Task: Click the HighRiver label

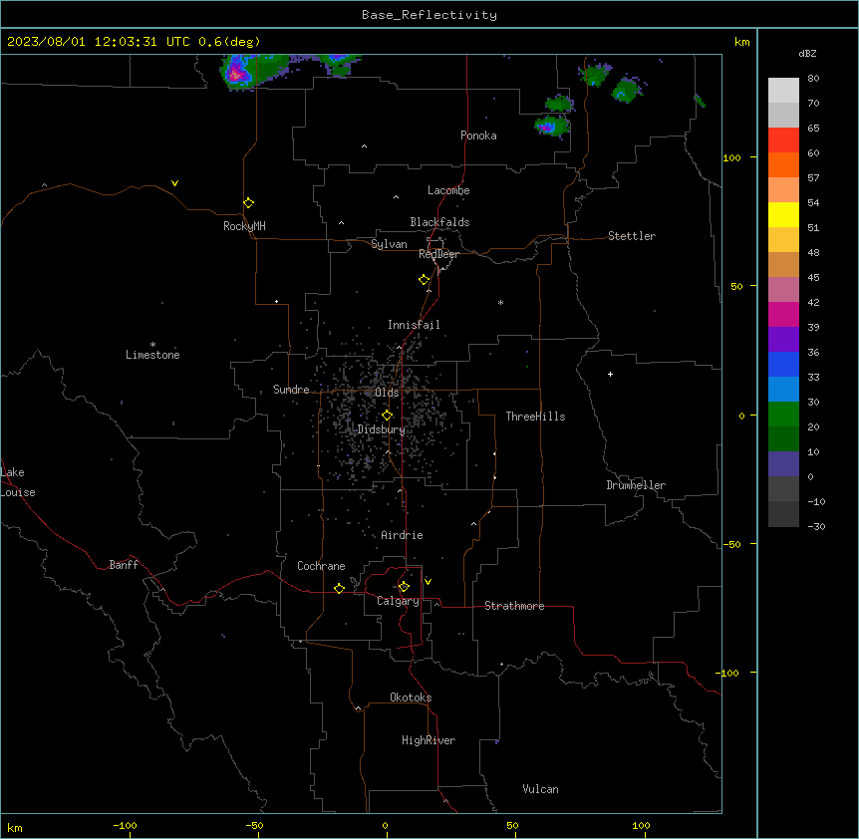Action: pyautogui.click(x=429, y=740)
